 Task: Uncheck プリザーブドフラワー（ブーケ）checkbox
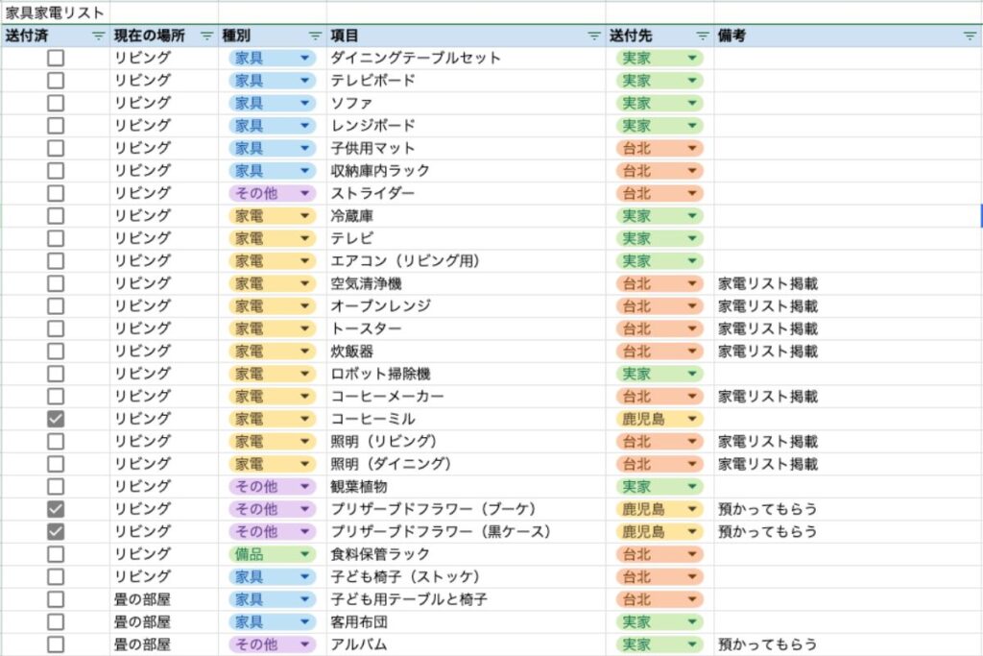56,509
